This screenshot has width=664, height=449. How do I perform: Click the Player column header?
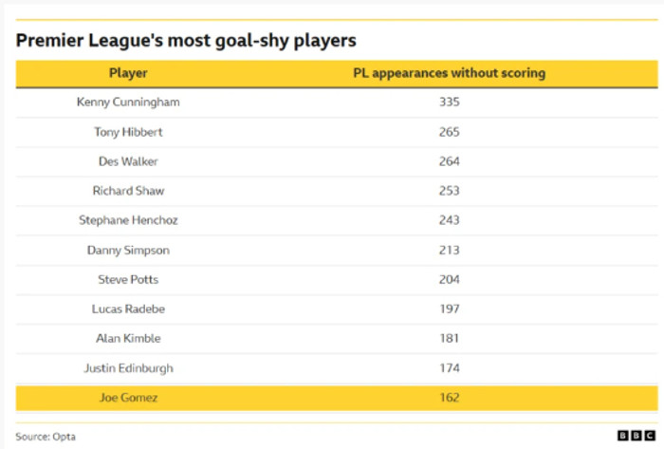tap(128, 73)
